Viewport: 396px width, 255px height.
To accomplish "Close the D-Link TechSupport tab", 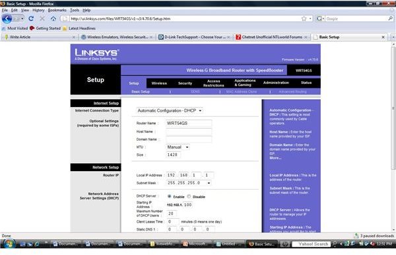I will coord(228,37).
